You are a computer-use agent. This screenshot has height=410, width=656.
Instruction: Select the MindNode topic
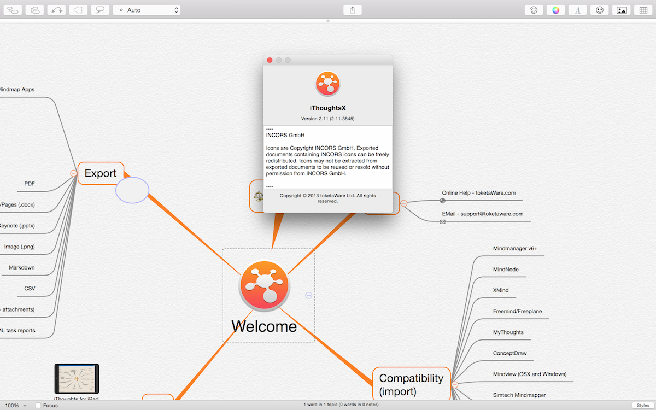click(506, 270)
